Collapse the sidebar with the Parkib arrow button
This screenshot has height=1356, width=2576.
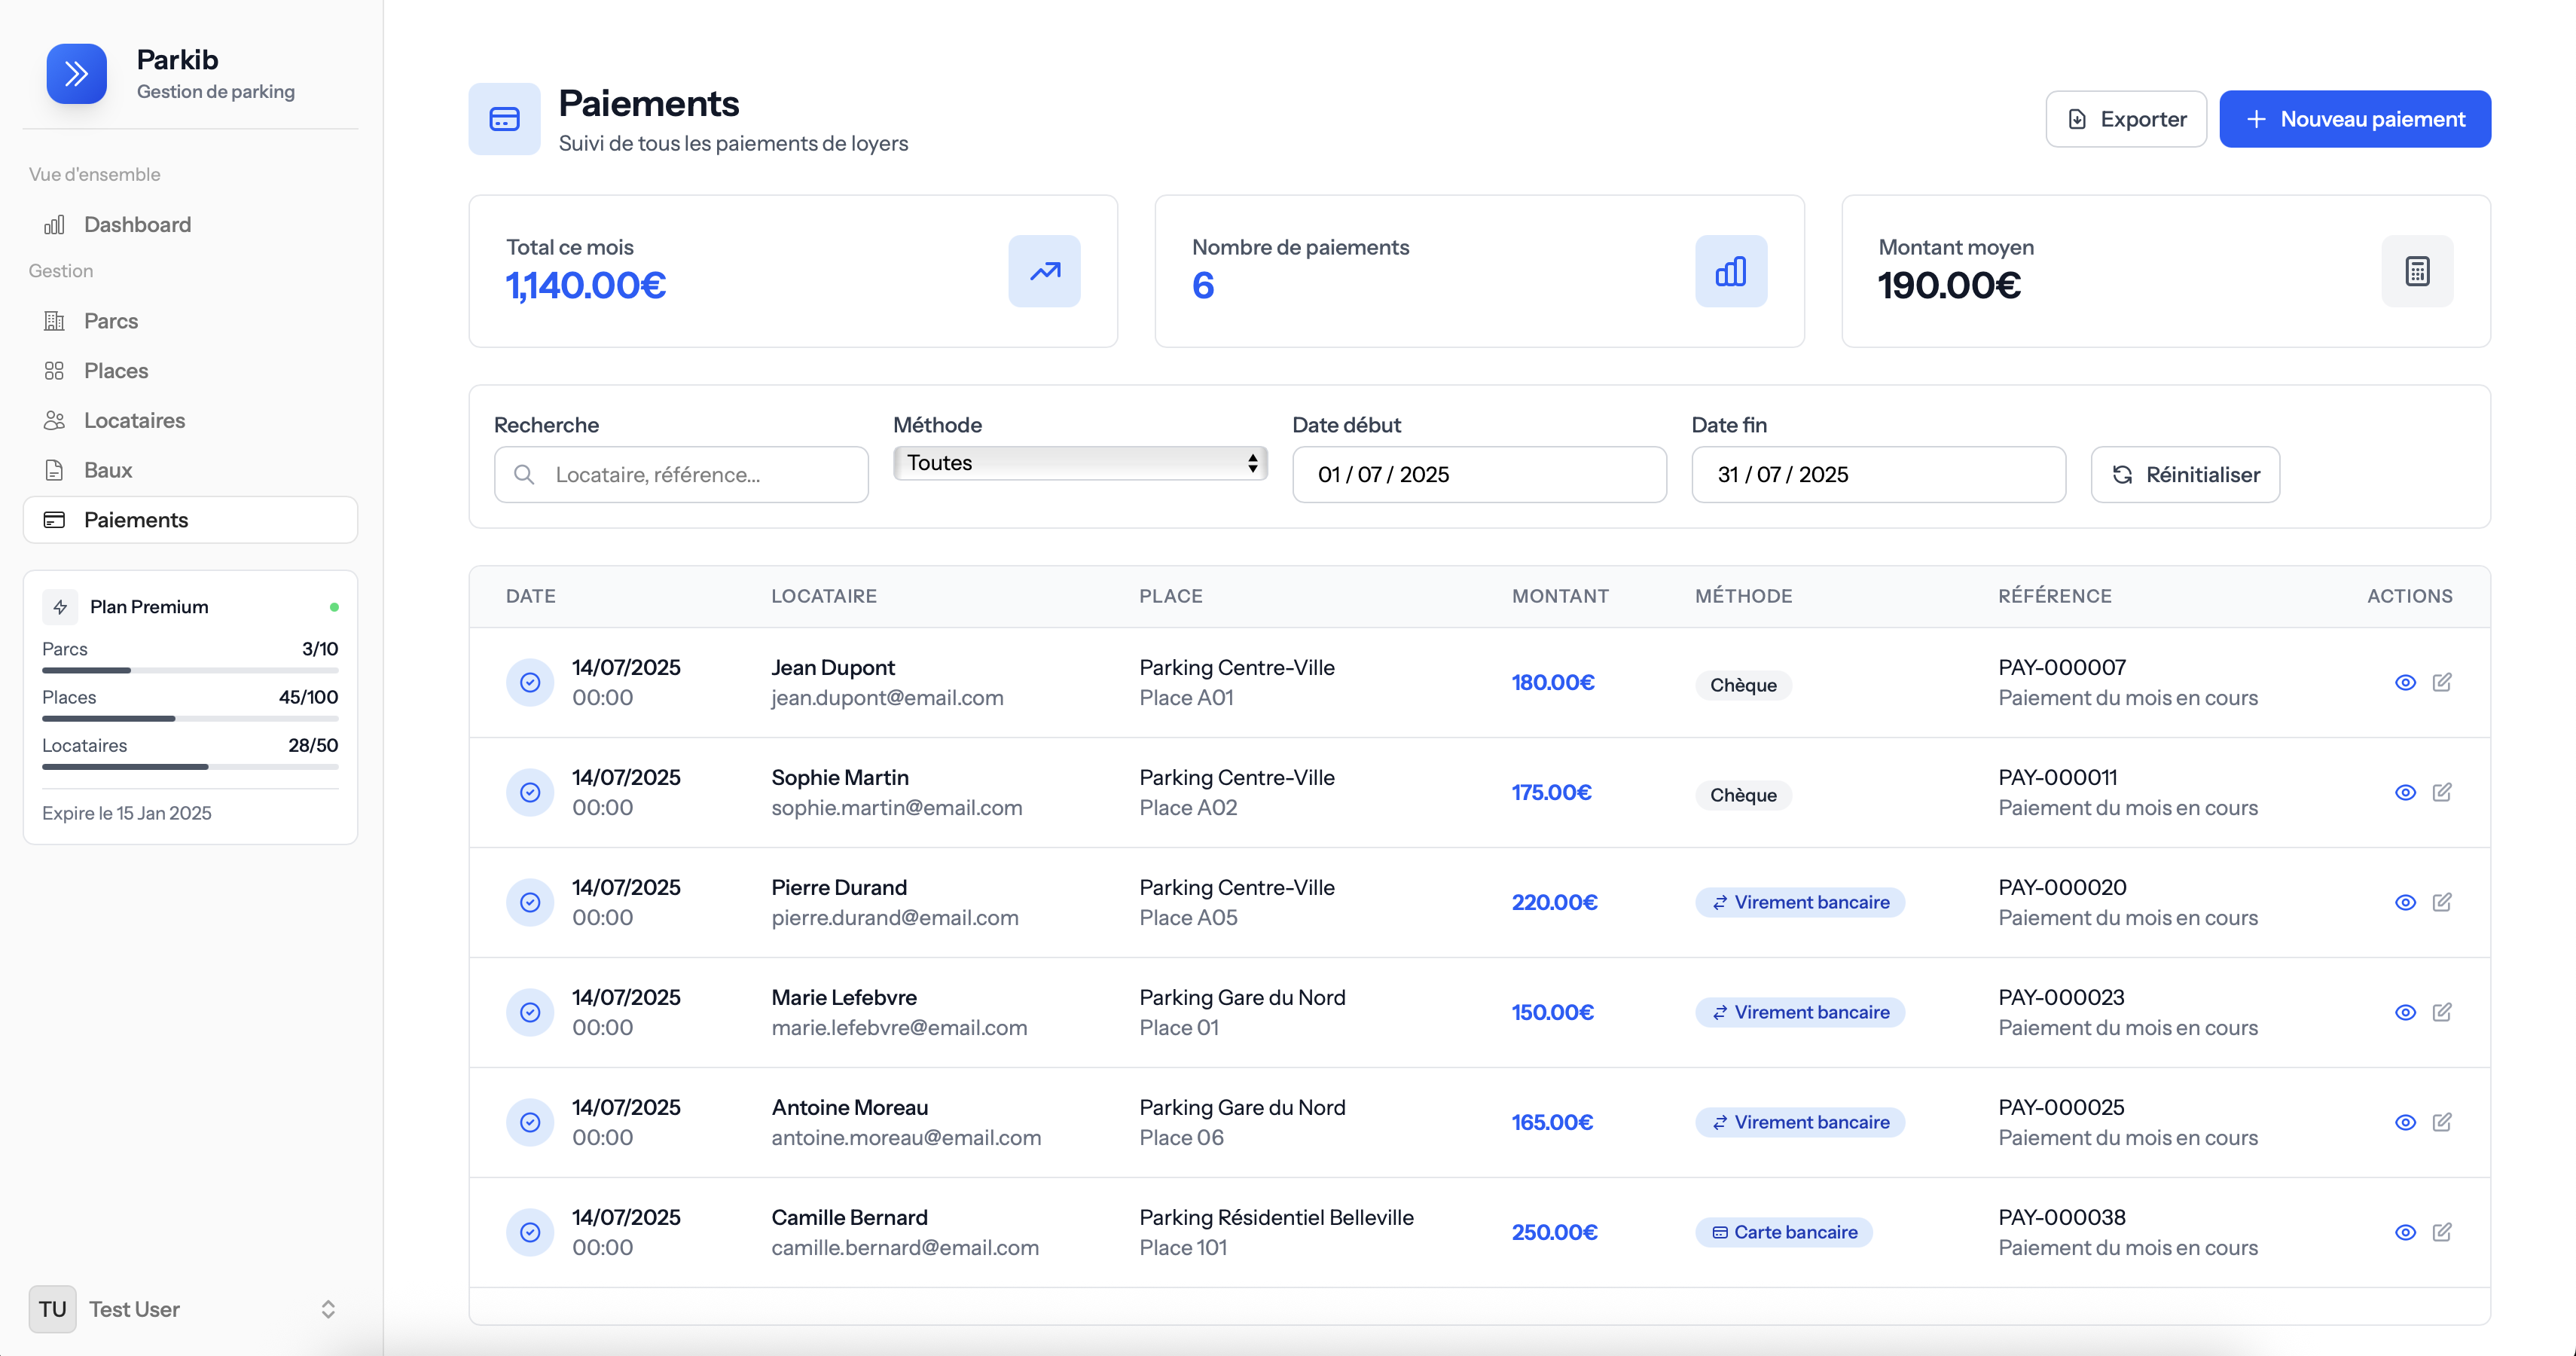(76, 73)
